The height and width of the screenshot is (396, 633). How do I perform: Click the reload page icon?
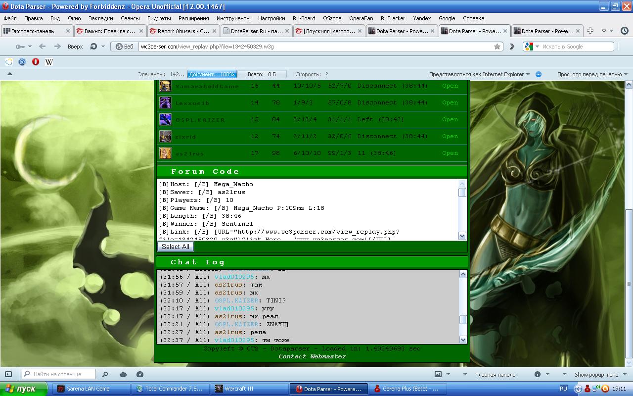coord(93,47)
